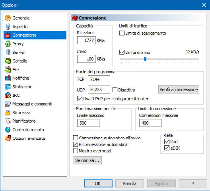Click the plug icon in Connessione header
This screenshot has height=191, width=210.
(75, 18)
